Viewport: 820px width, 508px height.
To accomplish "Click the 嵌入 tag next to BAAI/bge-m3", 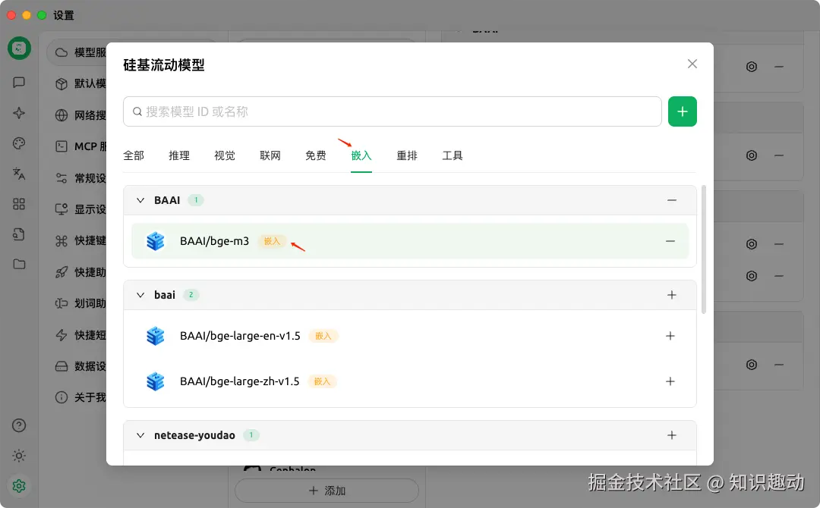I will tap(272, 241).
